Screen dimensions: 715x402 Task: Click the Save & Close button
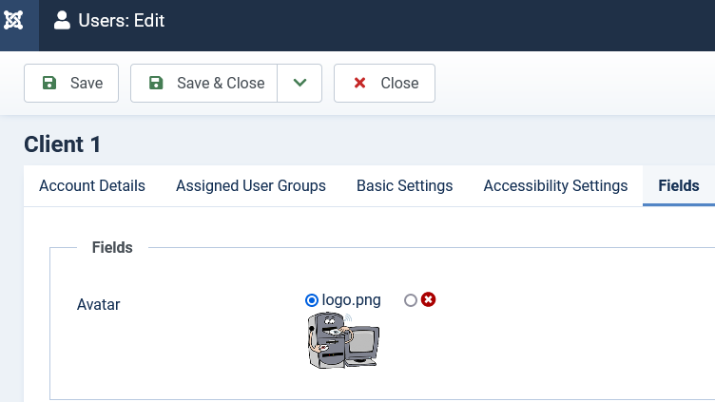tap(203, 83)
